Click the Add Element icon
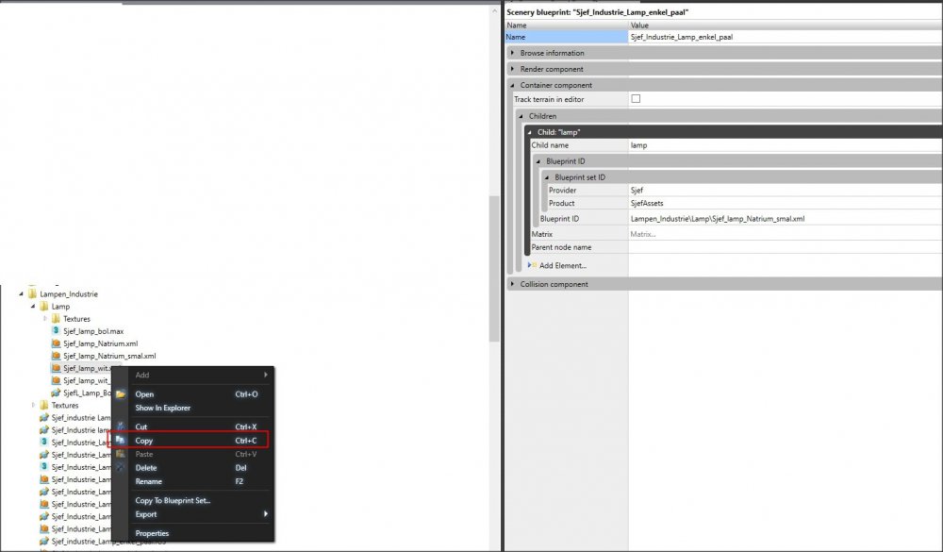943x552 pixels. [534, 265]
